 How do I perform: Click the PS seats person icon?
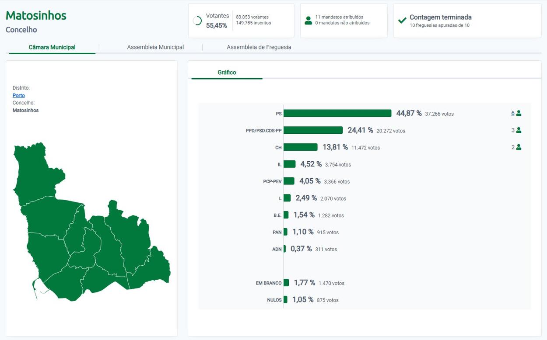(x=519, y=113)
